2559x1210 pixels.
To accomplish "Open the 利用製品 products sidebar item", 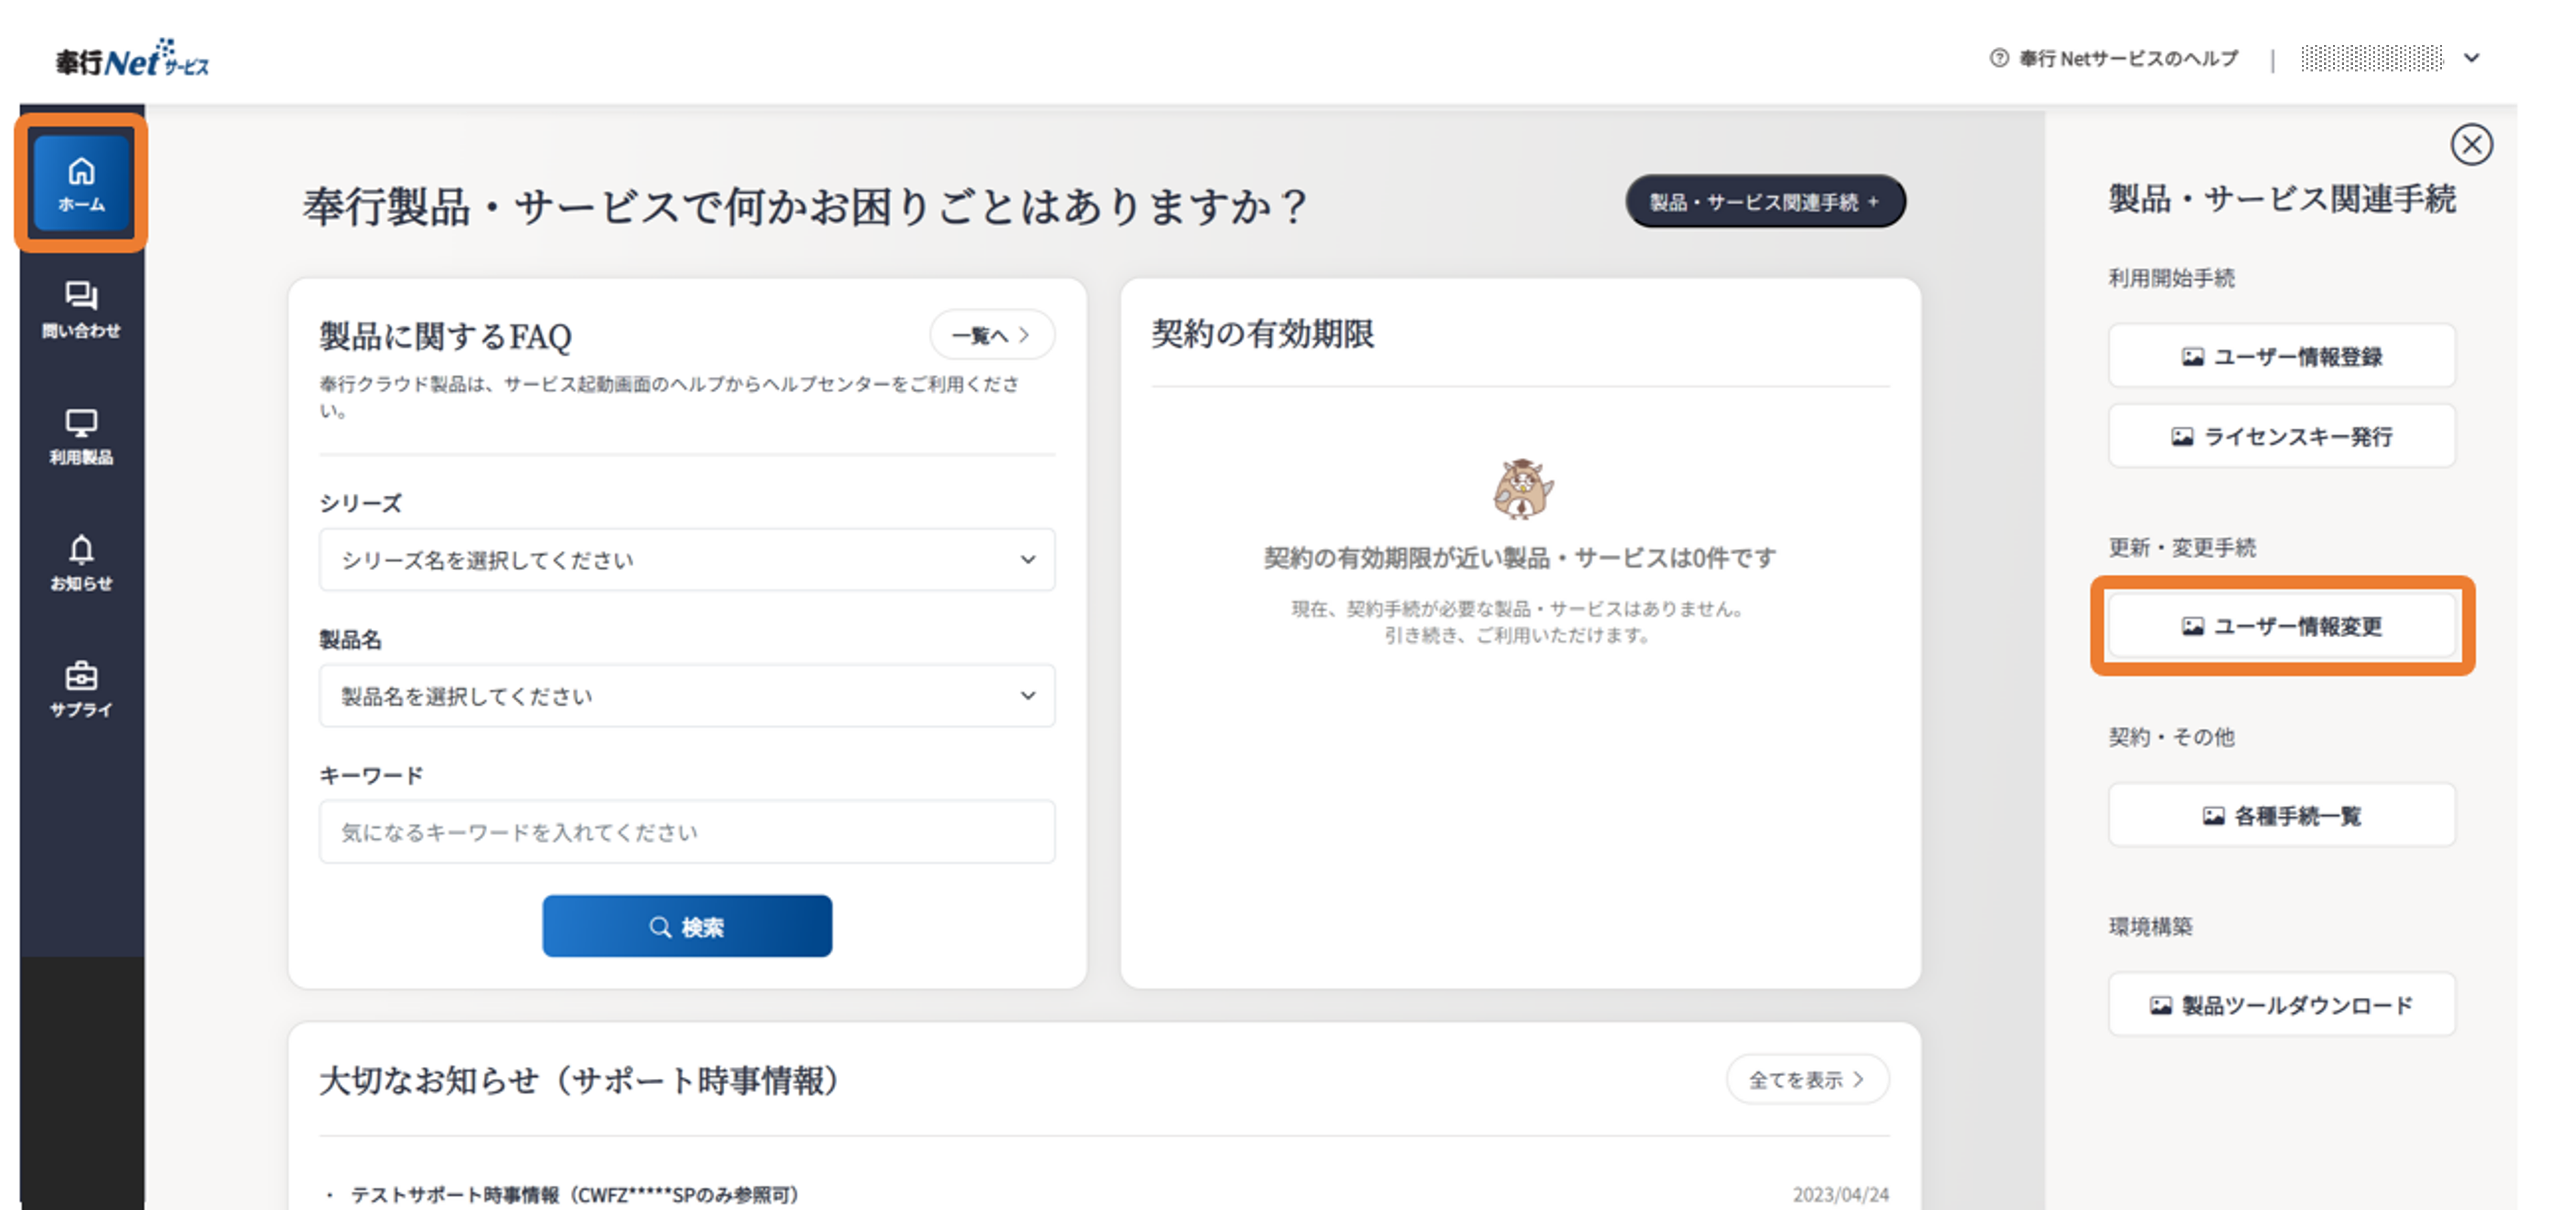I will coord(81,437).
